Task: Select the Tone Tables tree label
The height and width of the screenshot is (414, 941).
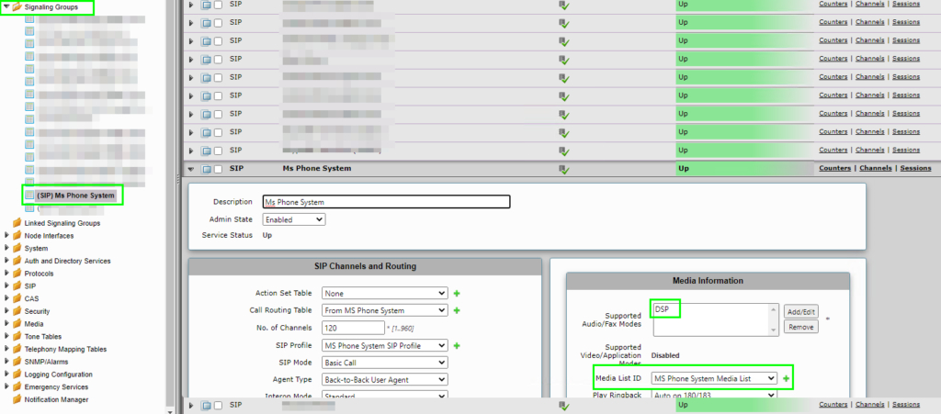Action: [x=42, y=336]
